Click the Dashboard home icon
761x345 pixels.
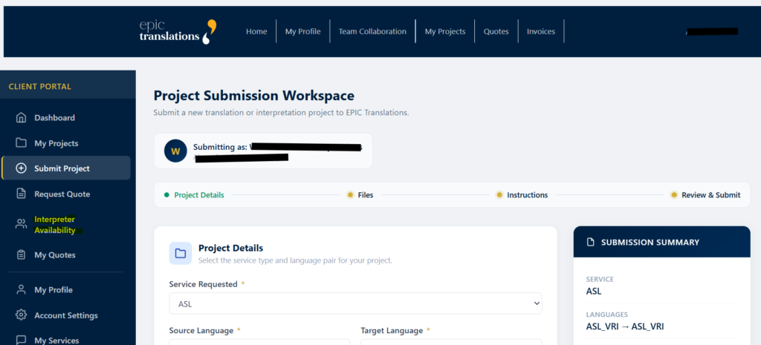point(21,118)
